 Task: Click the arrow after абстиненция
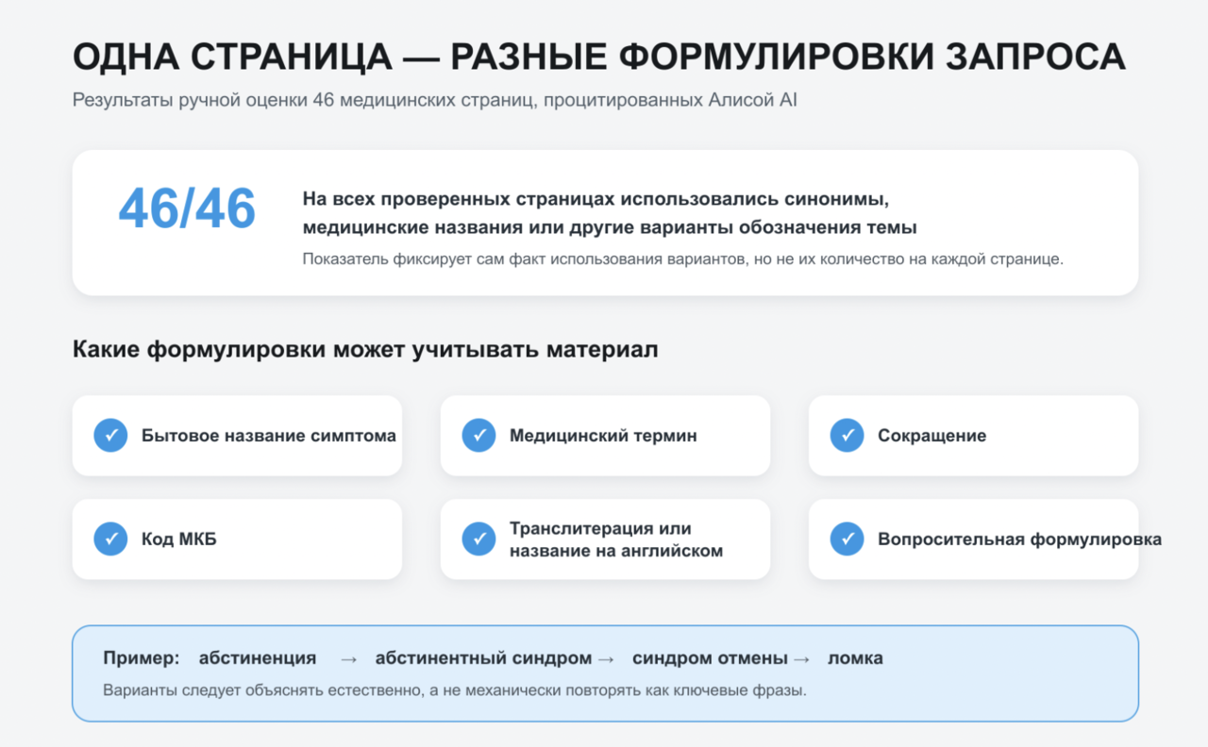(348, 658)
